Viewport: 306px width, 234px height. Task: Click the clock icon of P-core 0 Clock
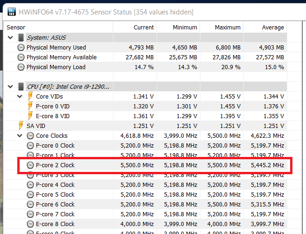click(x=30, y=145)
